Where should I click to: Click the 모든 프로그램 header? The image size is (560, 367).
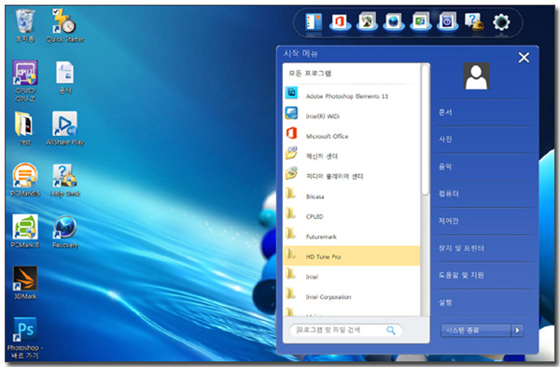click(x=310, y=73)
